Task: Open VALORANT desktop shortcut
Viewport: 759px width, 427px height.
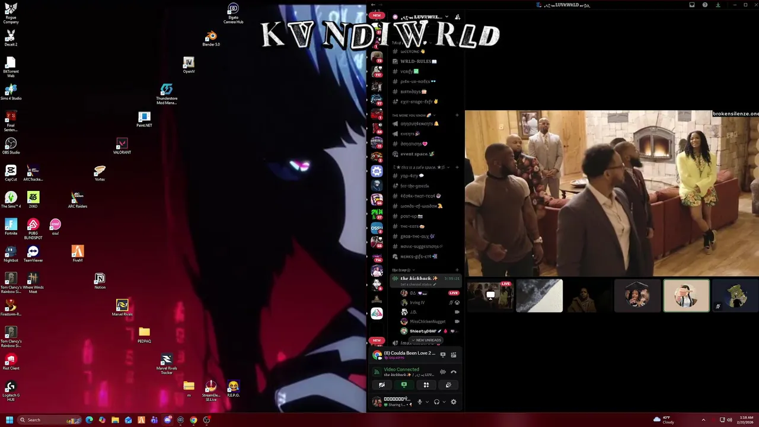Action: coord(122,146)
